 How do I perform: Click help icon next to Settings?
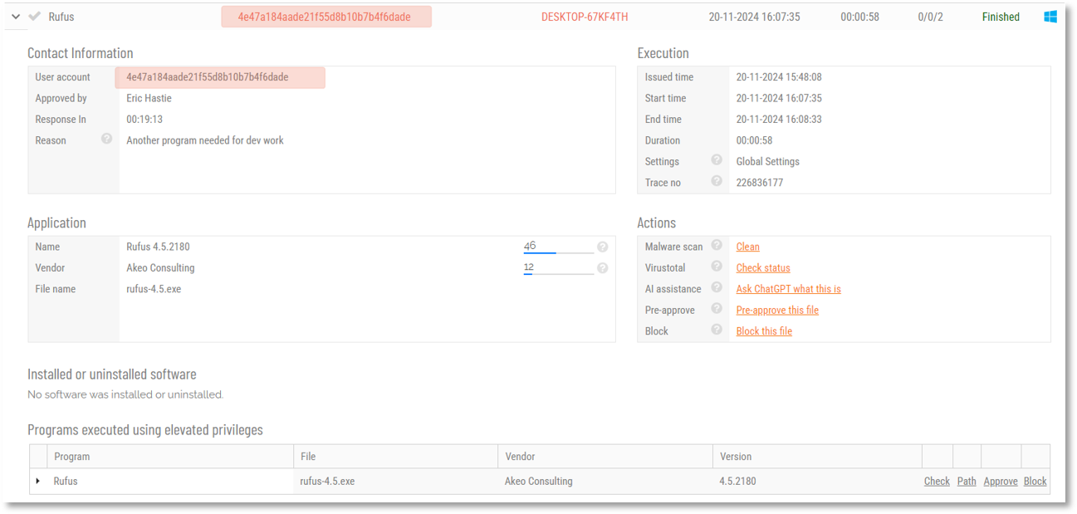(717, 160)
